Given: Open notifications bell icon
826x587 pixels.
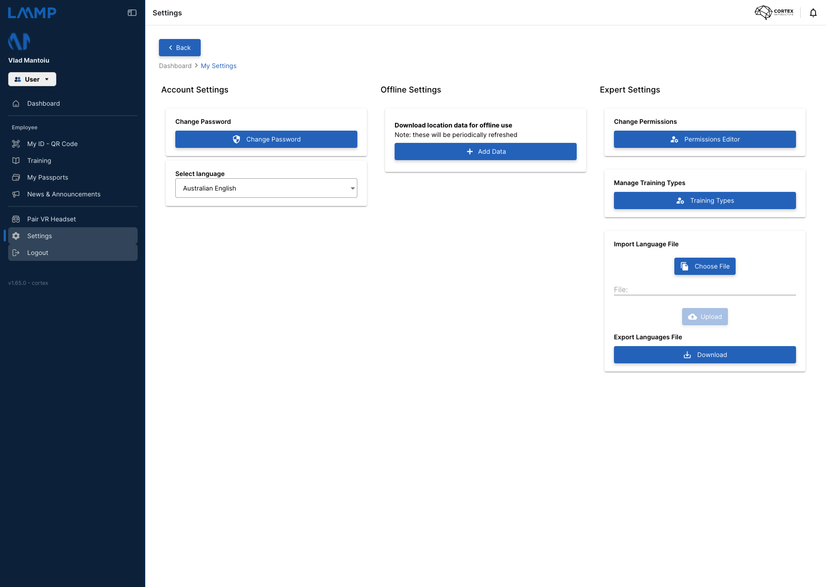Looking at the screenshot, I should pos(813,13).
